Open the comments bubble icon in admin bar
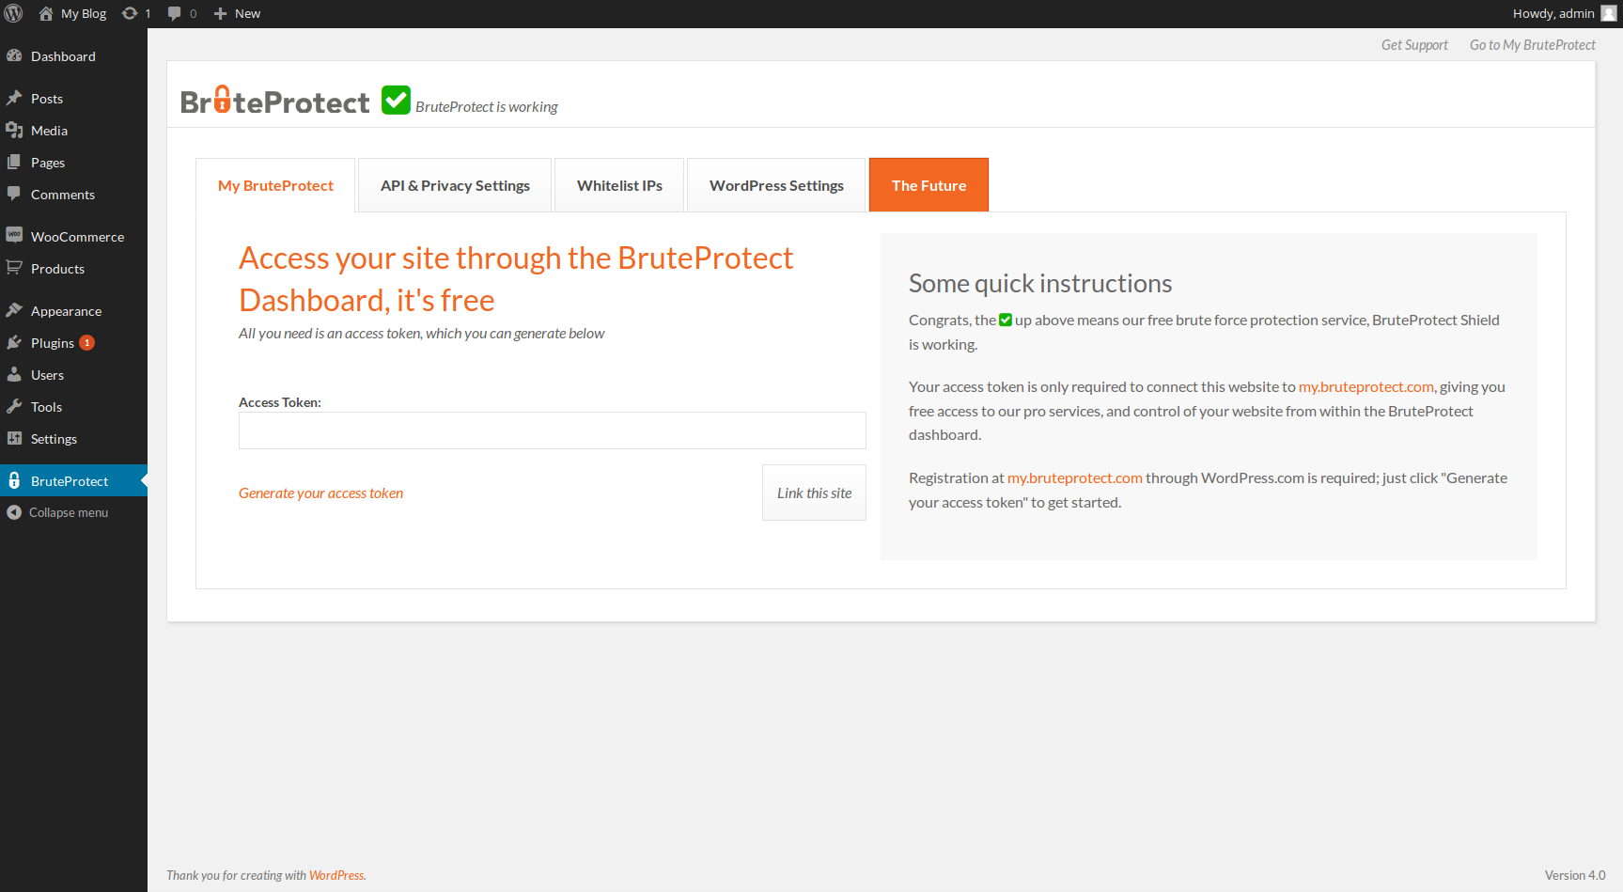Image resolution: width=1623 pixels, height=892 pixels. pyautogui.click(x=174, y=13)
